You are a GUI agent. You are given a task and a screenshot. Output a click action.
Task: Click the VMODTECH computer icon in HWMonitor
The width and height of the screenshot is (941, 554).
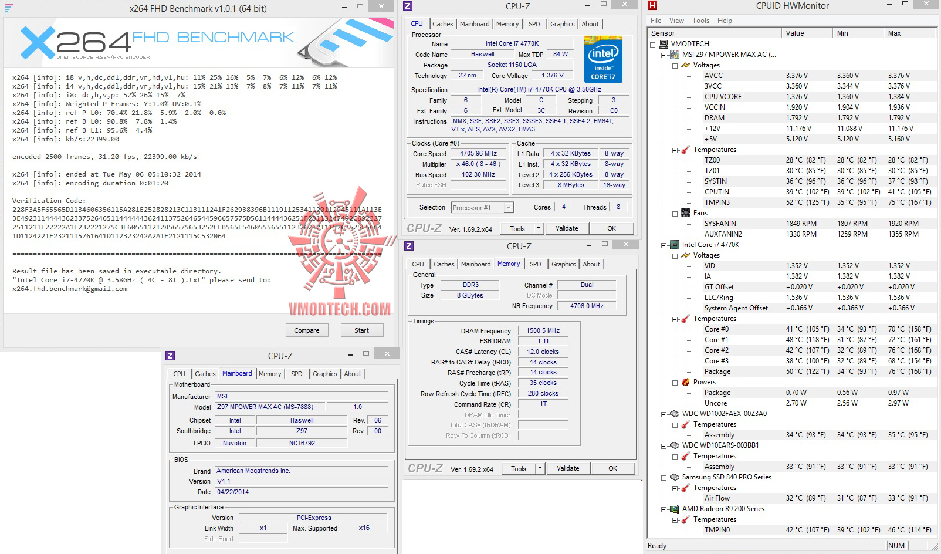tap(664, 44)
